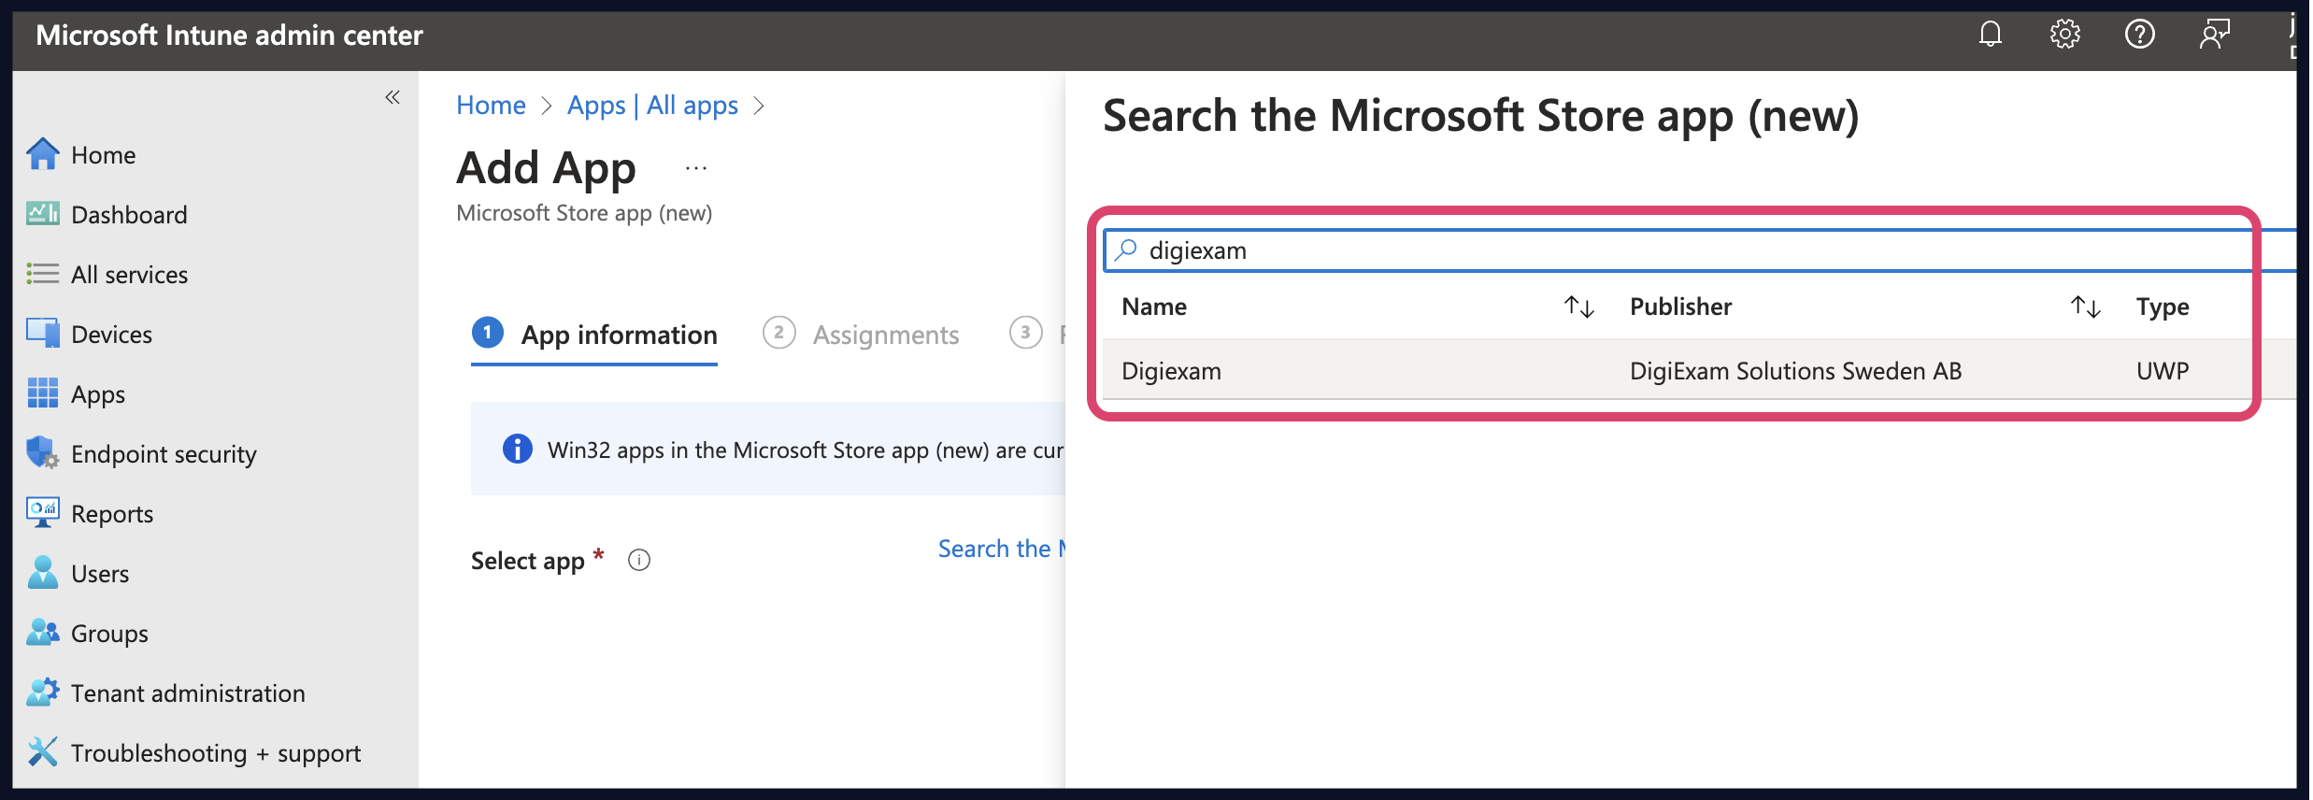
Task: Open Users in the sidebar
Action: pos(100,574)
